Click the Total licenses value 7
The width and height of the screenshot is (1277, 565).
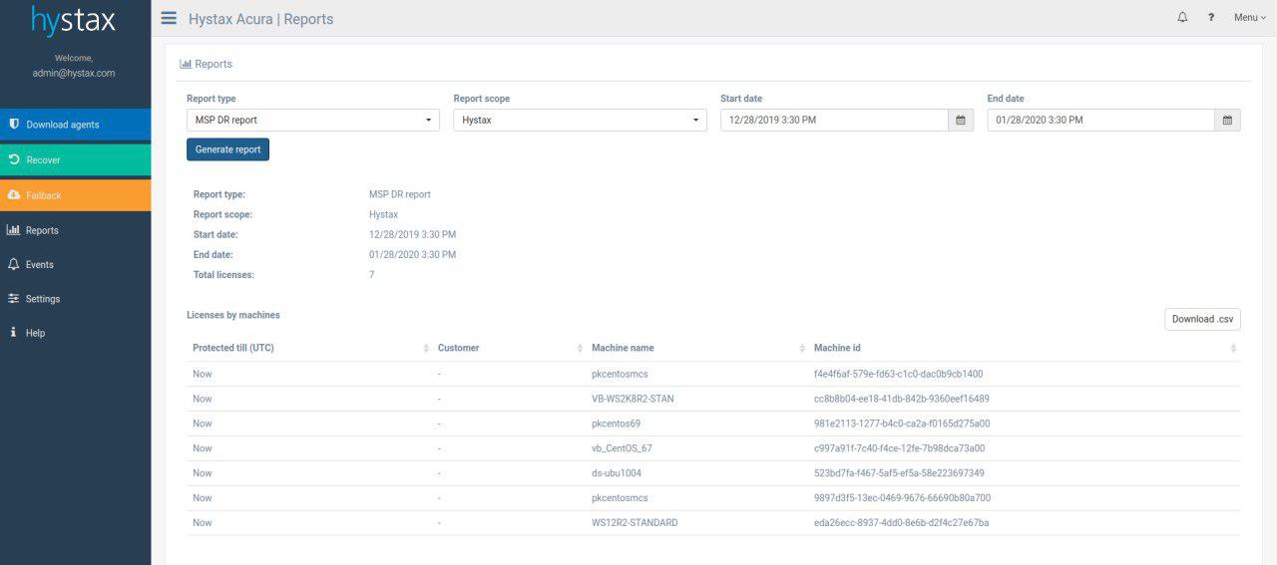point(372,274)
